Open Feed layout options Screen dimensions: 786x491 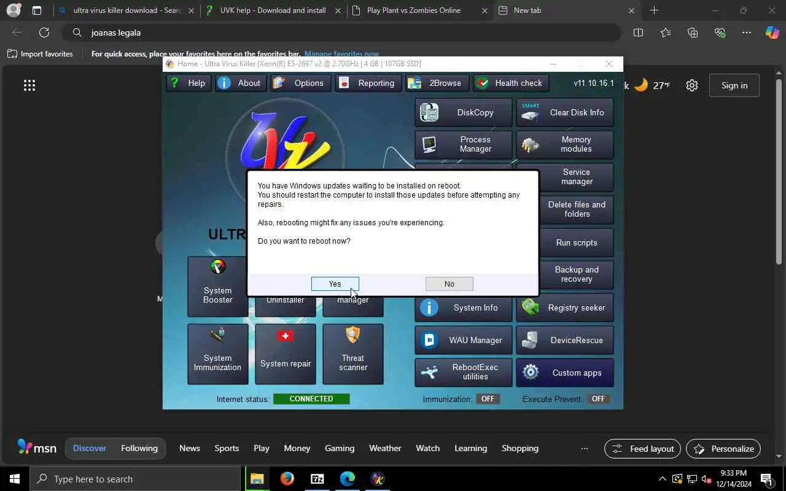(643, 449)
